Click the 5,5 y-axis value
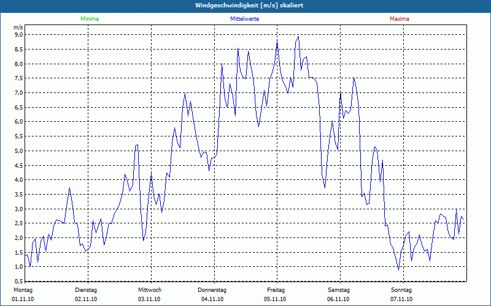Image resolution: width=491 pixels, height=306 pixels. coord(19,136)
